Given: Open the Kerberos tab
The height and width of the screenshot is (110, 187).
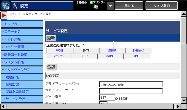Looking at the screenshot, I should tap(58, 56).
